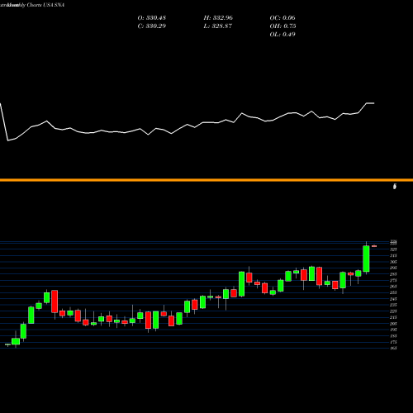
Task: Click the 225 price axis label
Action: [x=393, y=311]
